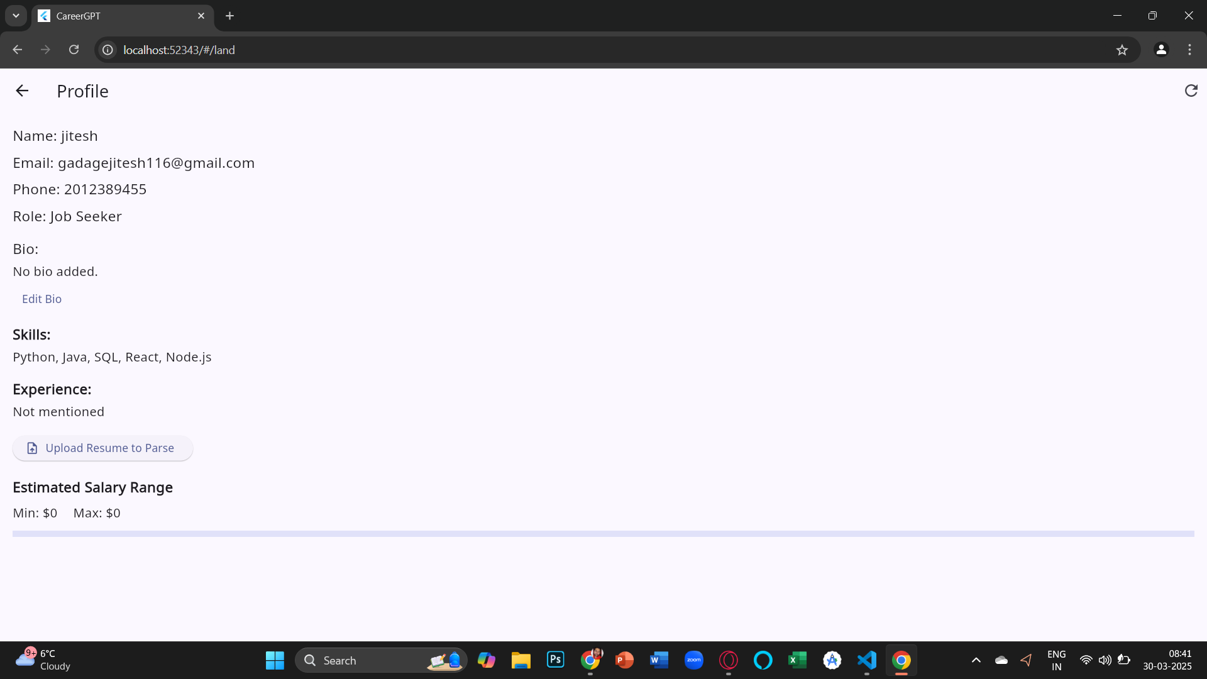The image size is (1207, 679).
Task: View site information icon in address bar
Action: pyautogui.click(x=108, y=50)
